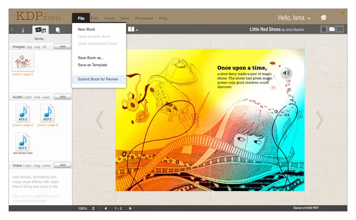This screenshot has width=356, height=220.
Task: Switch to the pages panel icon
Action: tap(58, 30)
